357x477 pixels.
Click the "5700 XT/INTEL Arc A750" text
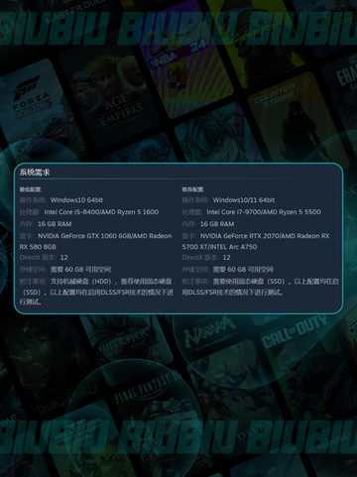[219, 247]
